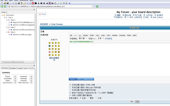
Task: Click the Img BBCode button
Action: click(103, 35)
